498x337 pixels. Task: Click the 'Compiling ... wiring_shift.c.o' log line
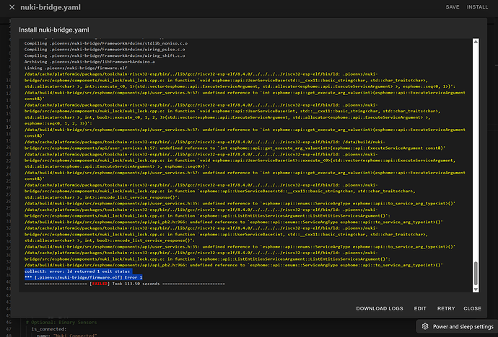coord(105,55)
